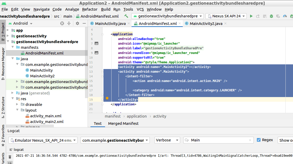Select activity_main.xml in the layout folder

46,116
